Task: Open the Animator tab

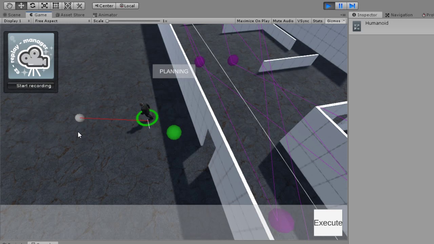Action: 105,15
